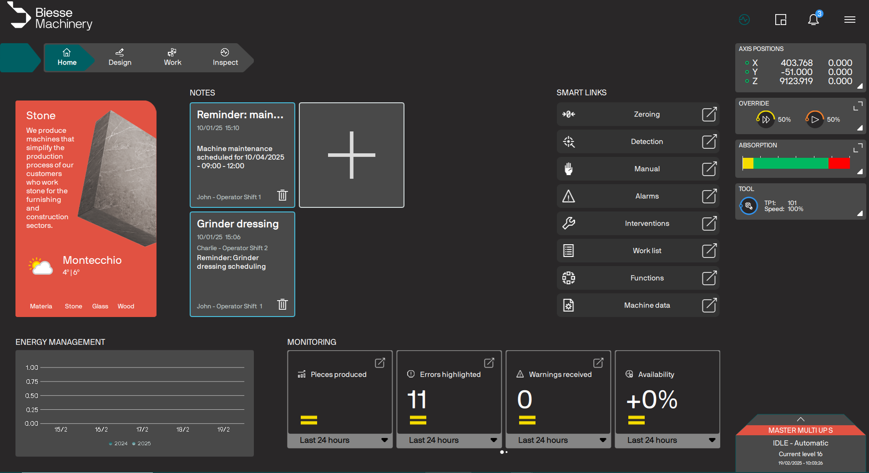Click the second Monitoring page dot
The width and height of the screenshot is (869, 473).
tap(506, 452)
